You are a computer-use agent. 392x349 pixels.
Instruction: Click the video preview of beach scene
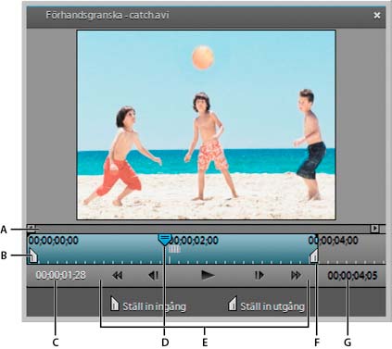tap(206, 125)
